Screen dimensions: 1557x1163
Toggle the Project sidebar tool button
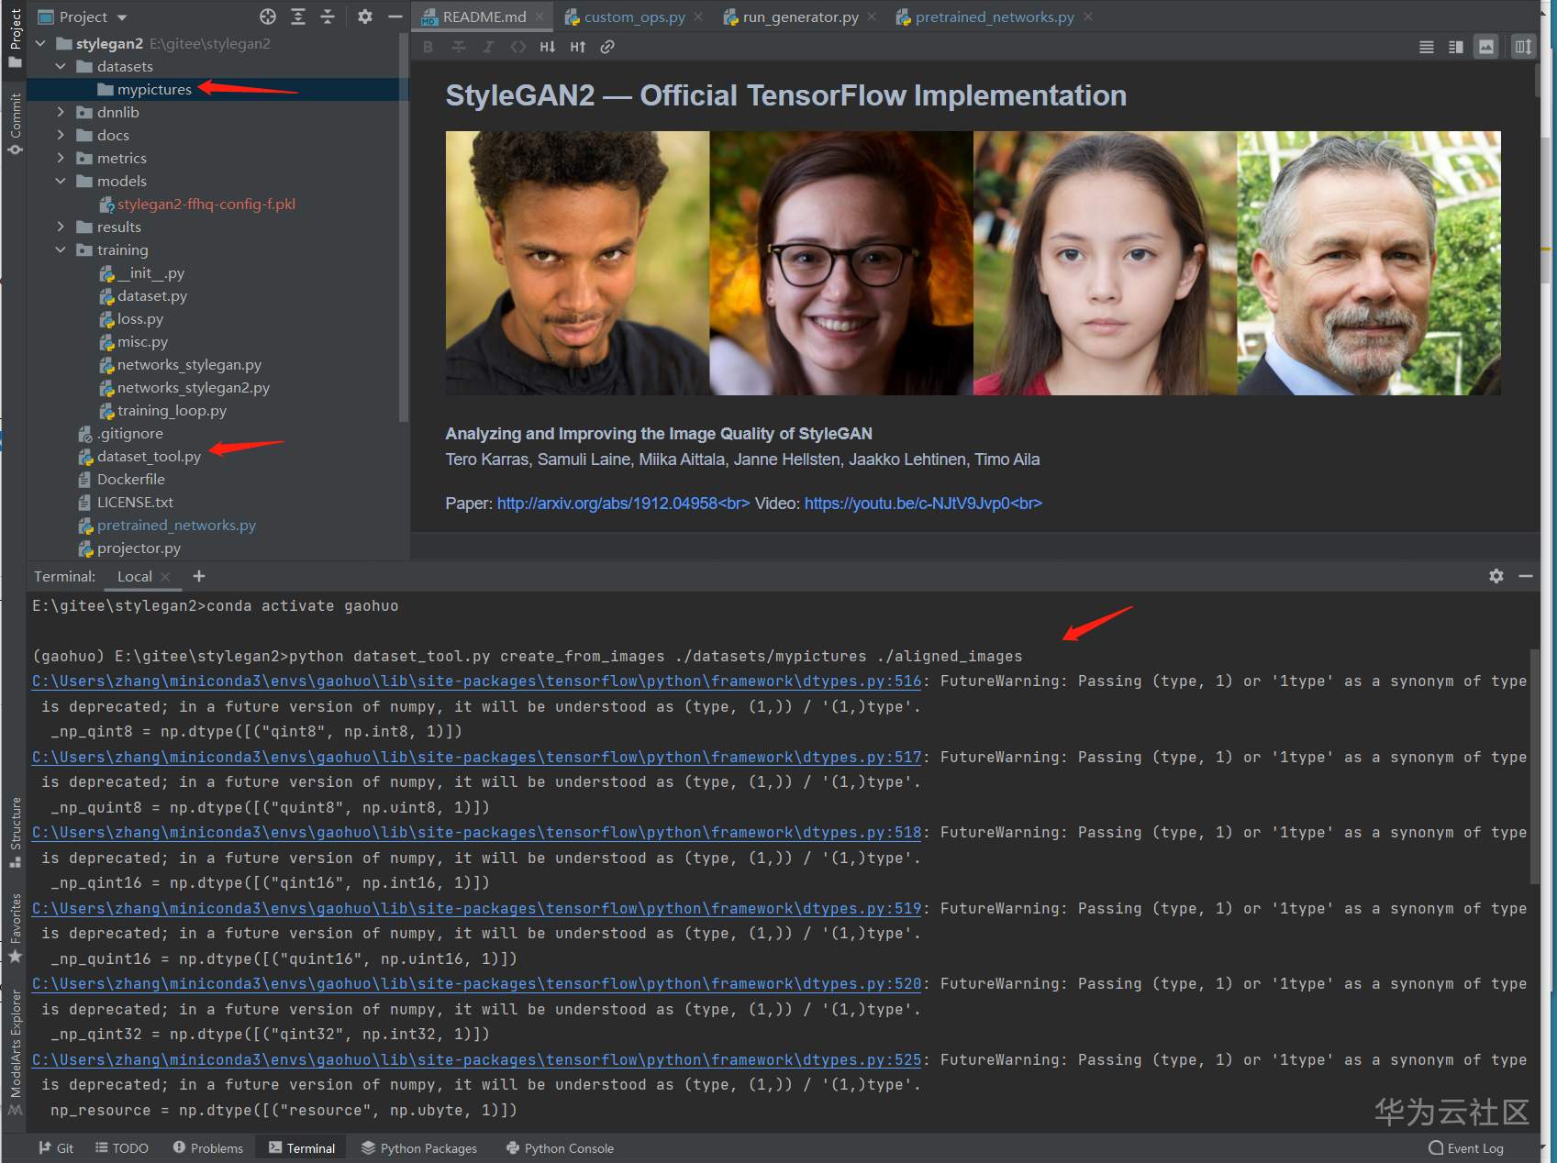(15, 38)
